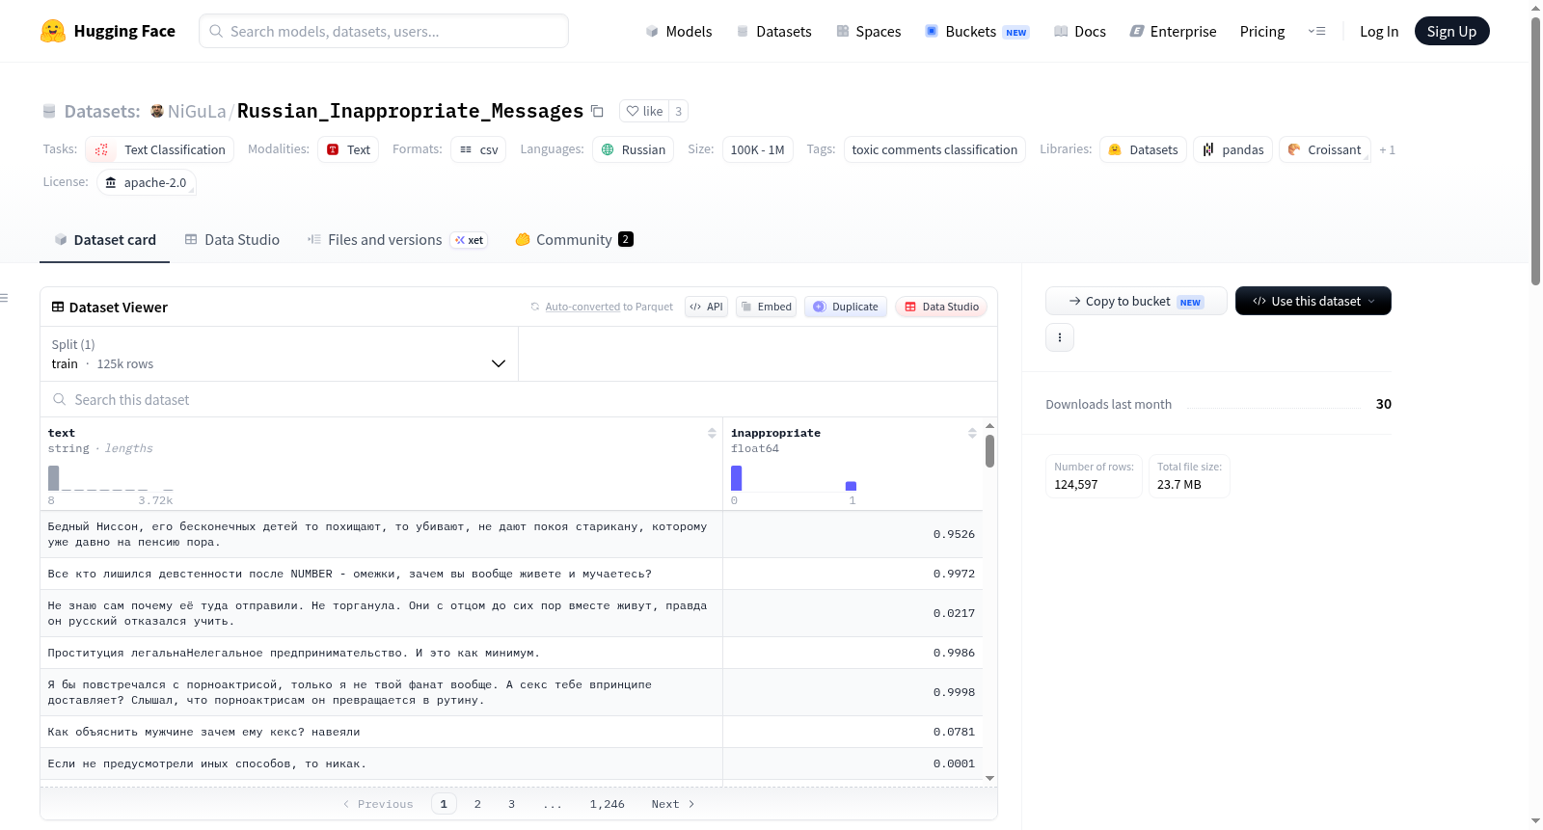Open Data Studio from the viewer header
1543x830 pixels.
(941, 307)
